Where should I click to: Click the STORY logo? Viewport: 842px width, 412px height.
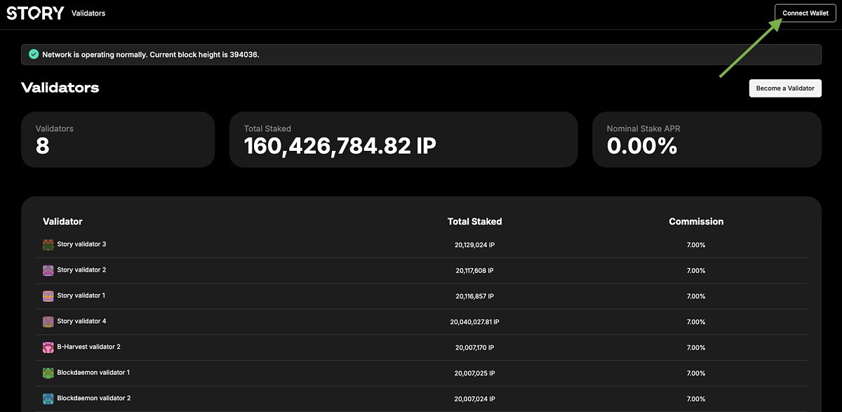pos(35,13)
